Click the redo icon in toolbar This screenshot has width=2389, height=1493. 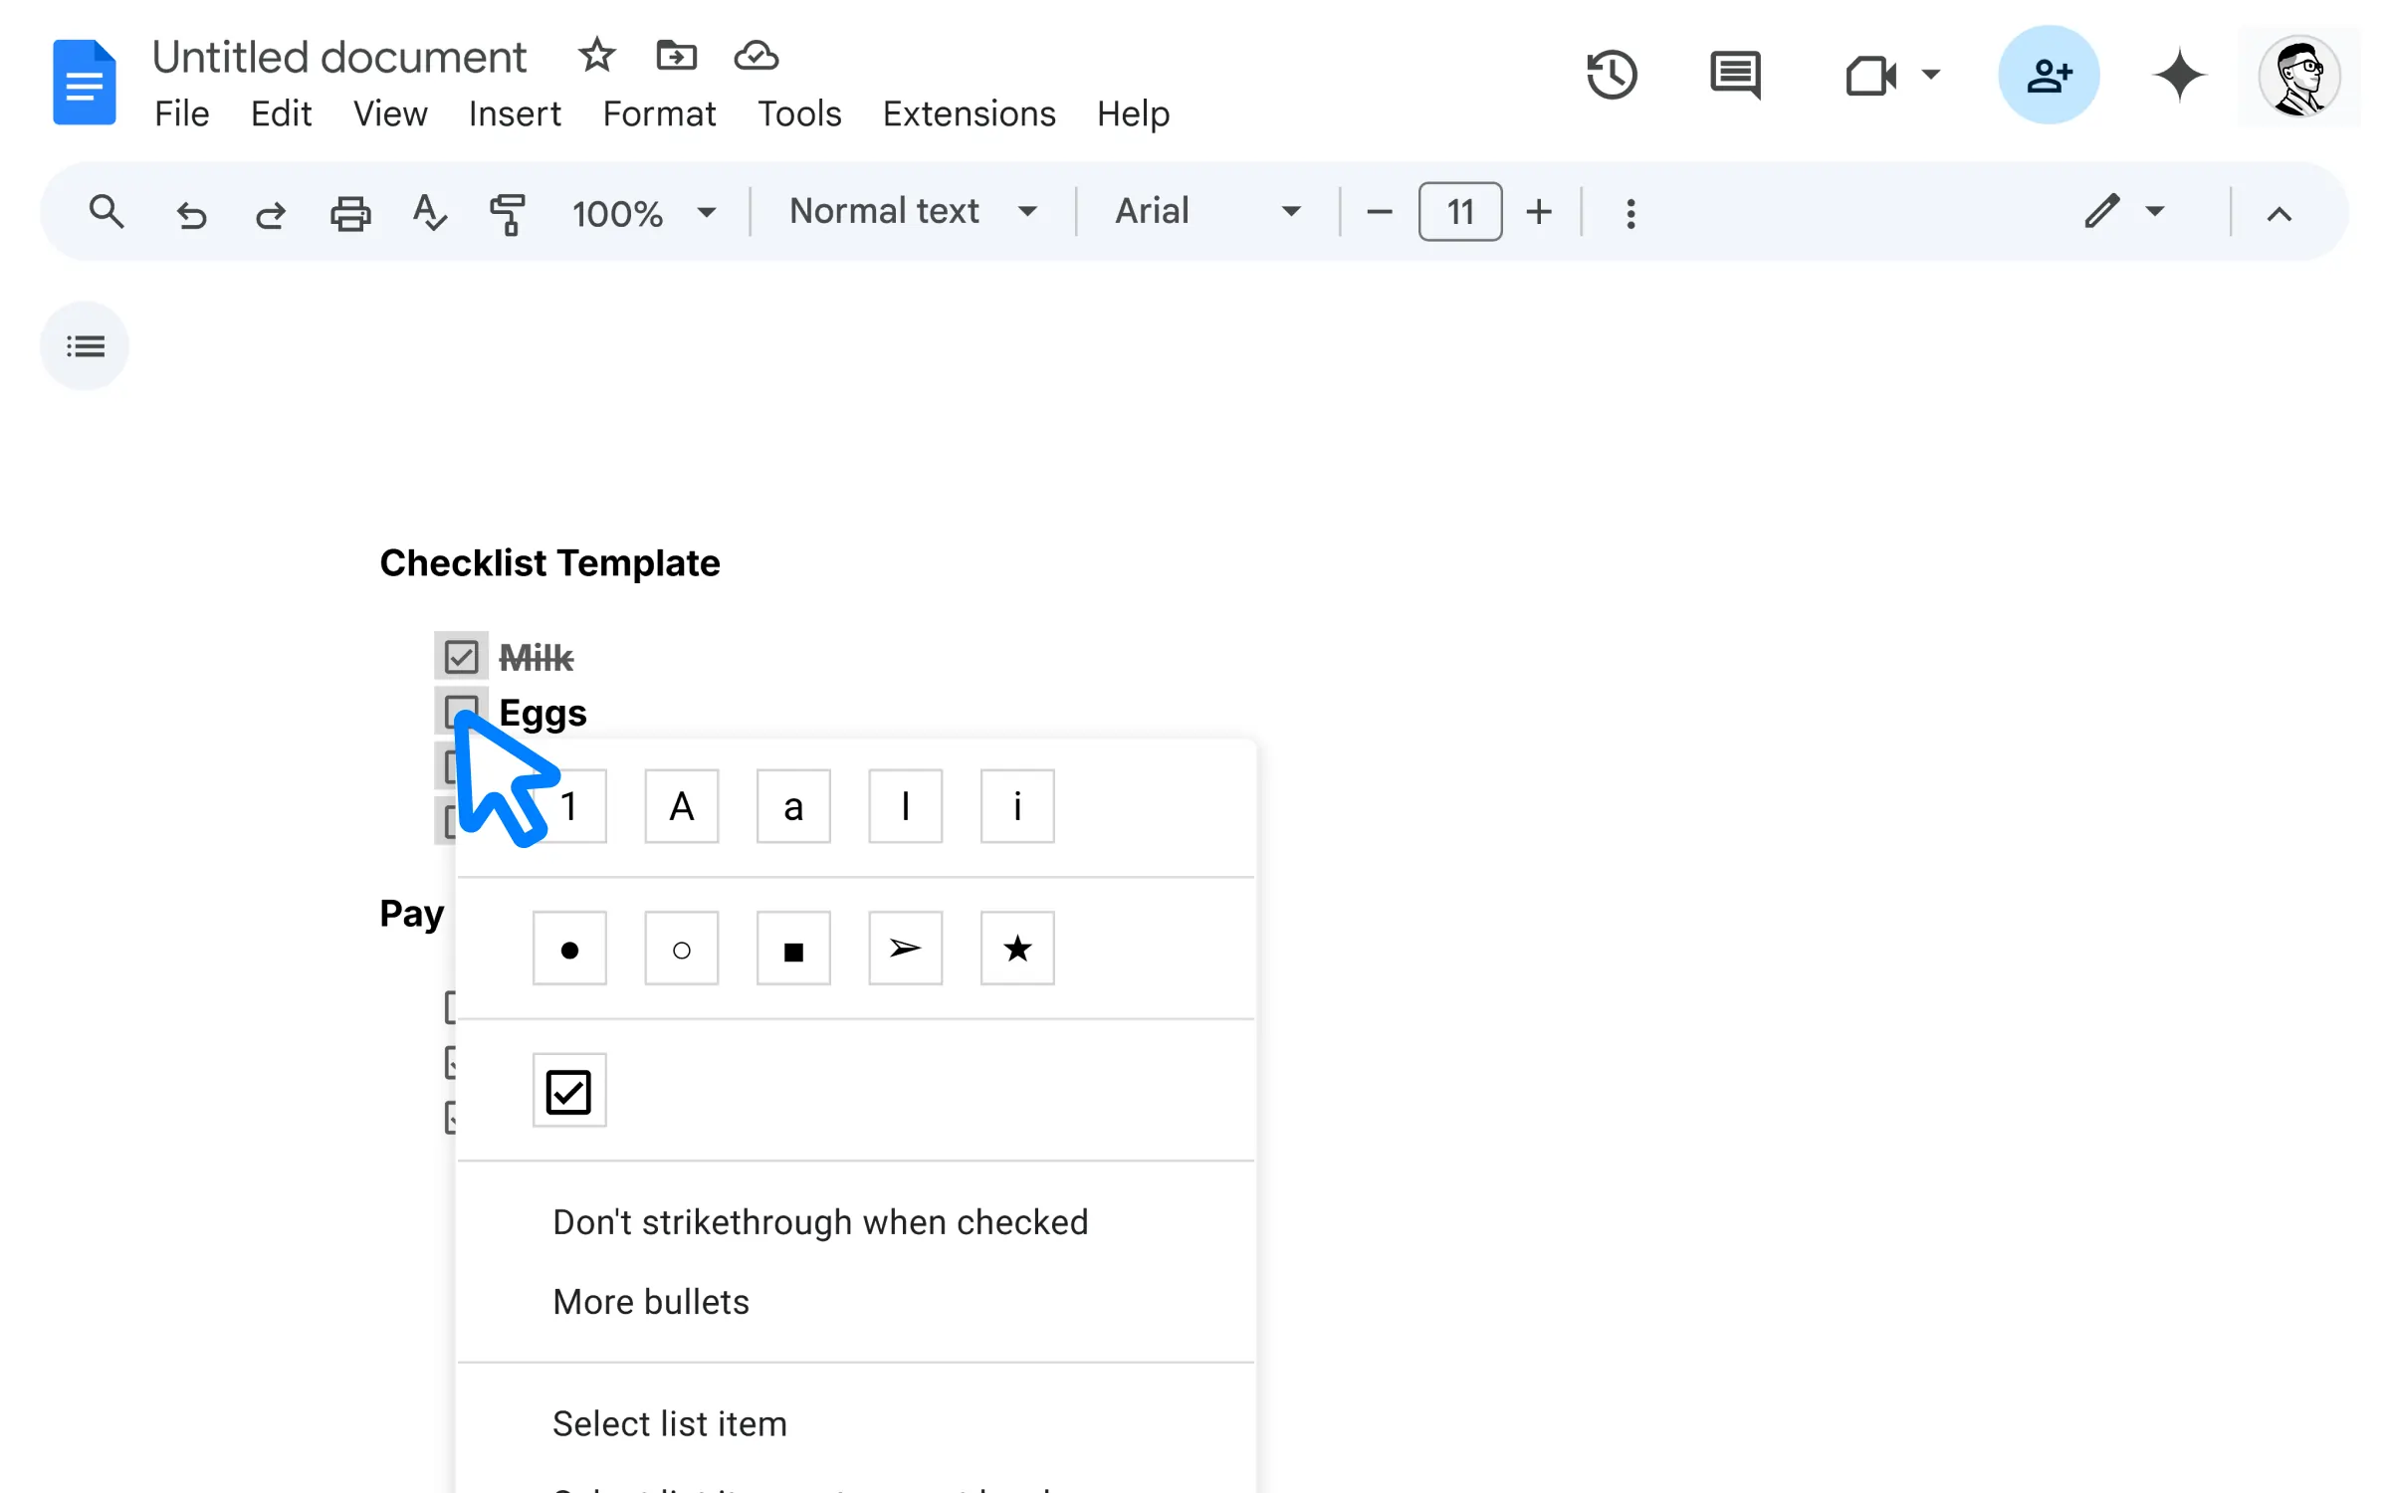coord(270,212)
